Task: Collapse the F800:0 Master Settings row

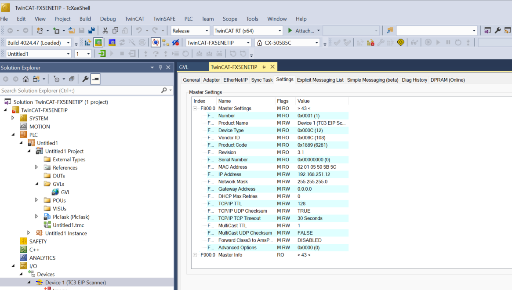Action: pyautogui.click(x=195, y=109)
